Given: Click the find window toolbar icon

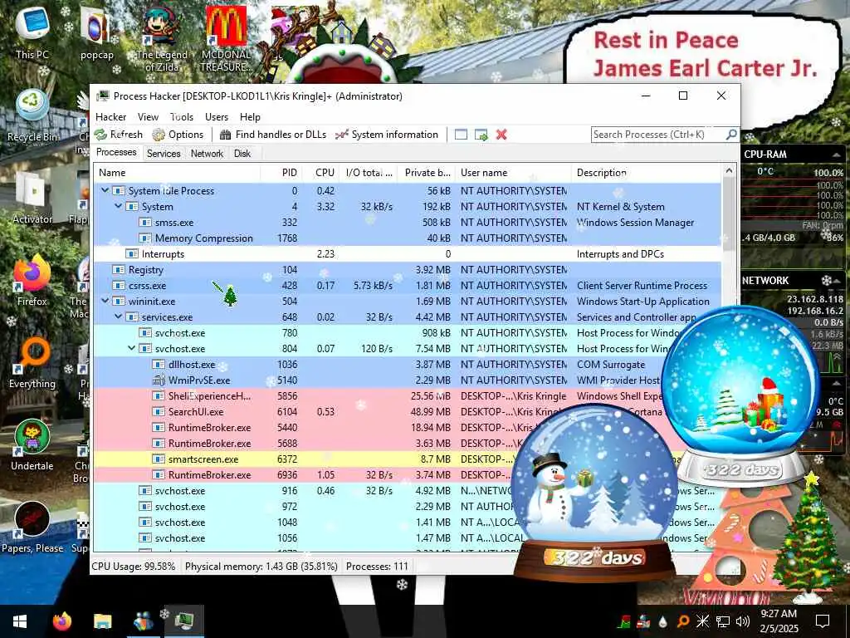Looking at the screenshot, I should (461, 135).
